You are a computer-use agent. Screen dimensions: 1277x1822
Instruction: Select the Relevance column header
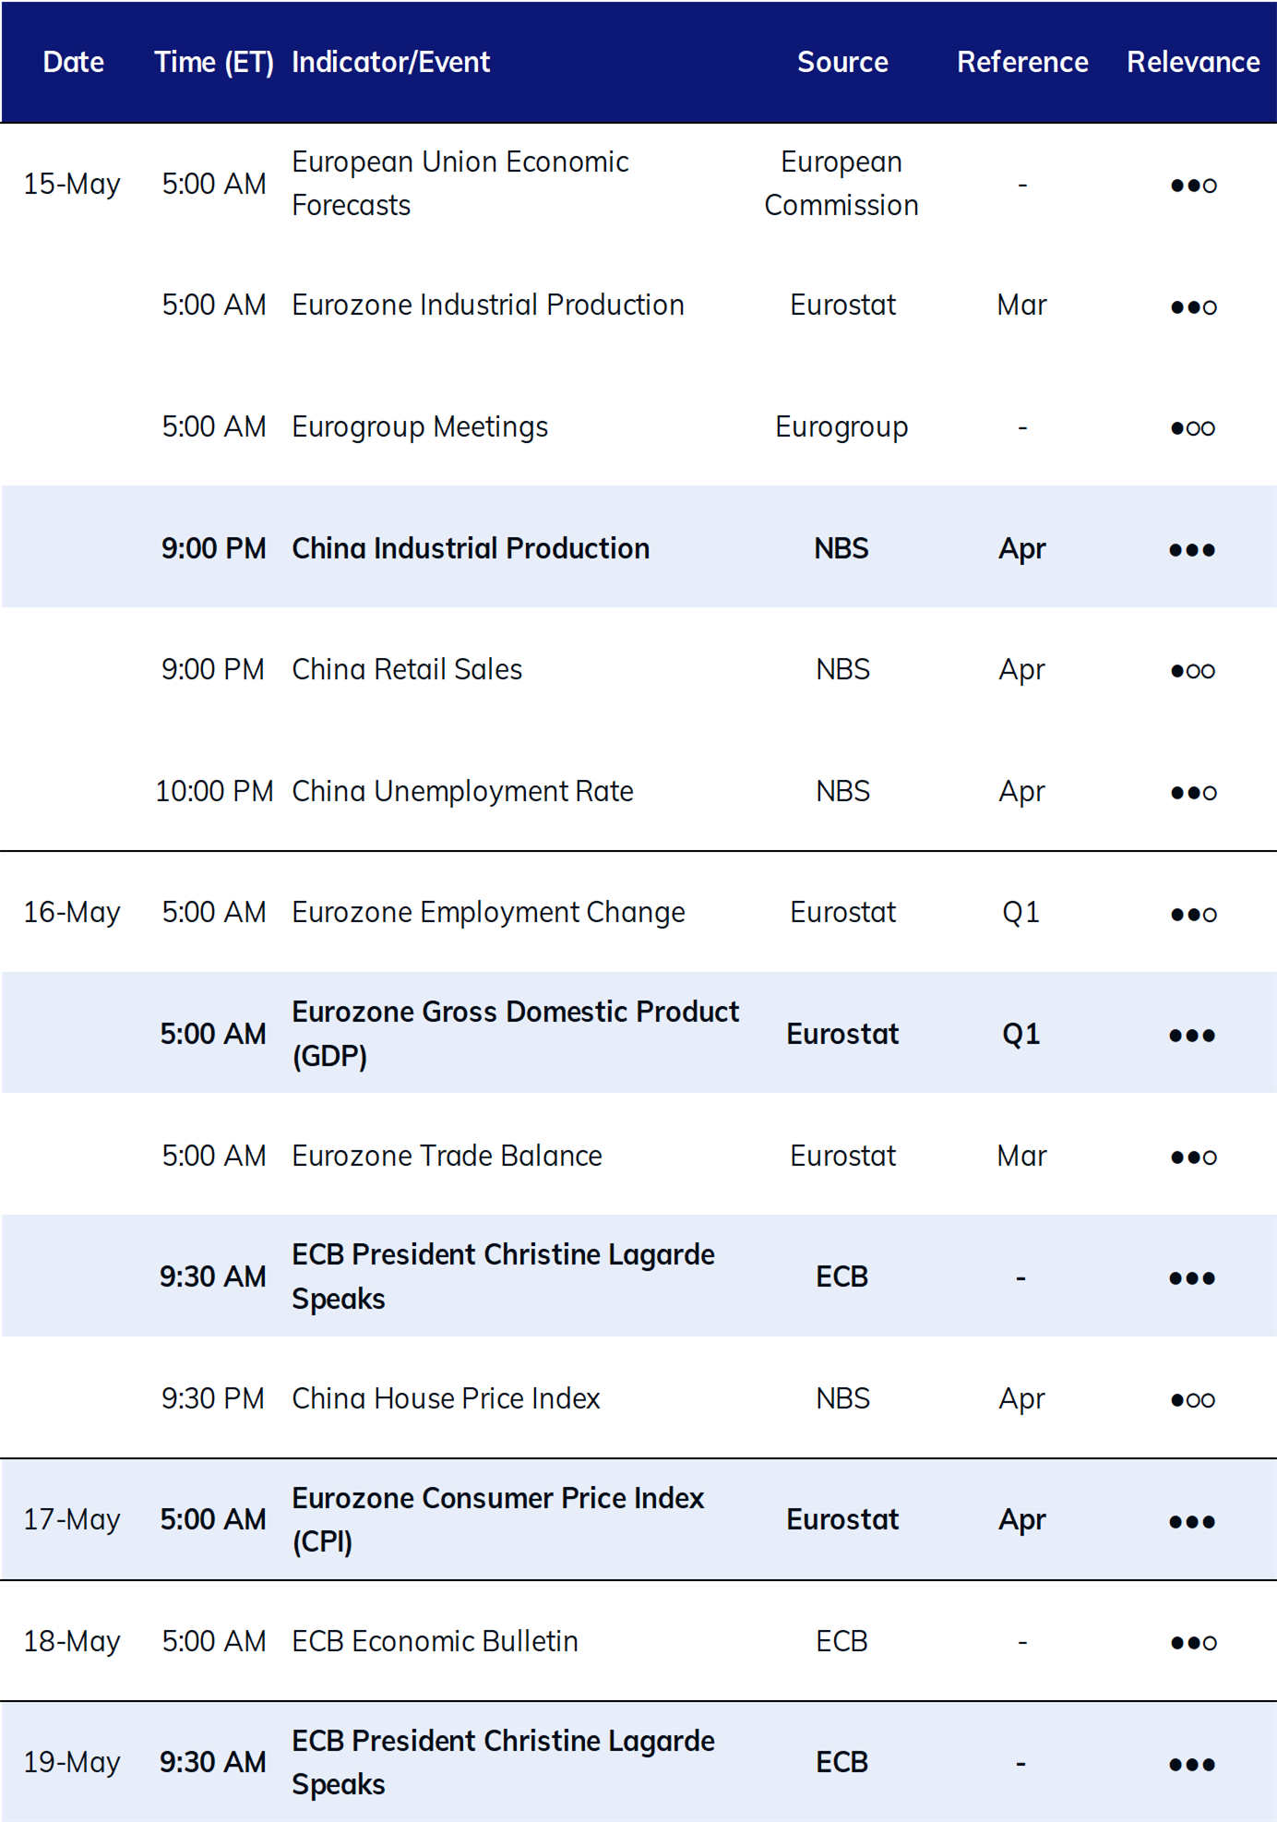click(x=1193, y=62)
